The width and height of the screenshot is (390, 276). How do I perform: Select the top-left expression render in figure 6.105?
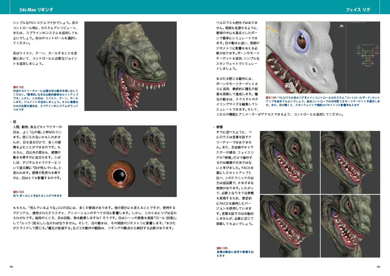click(x=290, y=162)
